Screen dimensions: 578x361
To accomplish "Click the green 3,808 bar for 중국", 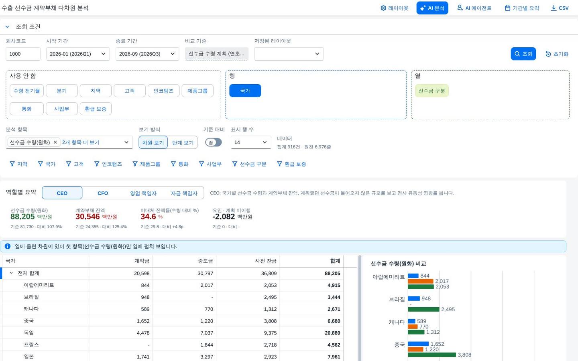I will (432, 355).
